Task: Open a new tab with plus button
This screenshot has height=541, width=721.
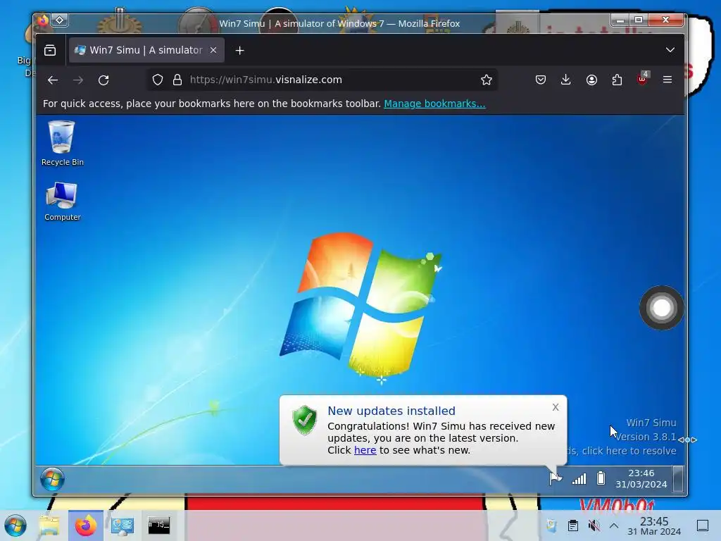Action: tap(239, 50)
